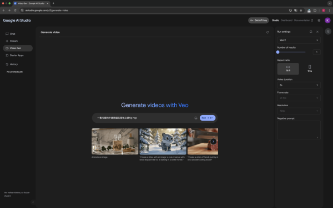Select the Video Gen Google AI Studio tab
This screenshot has height=208, width=333.
click(31, 3)
